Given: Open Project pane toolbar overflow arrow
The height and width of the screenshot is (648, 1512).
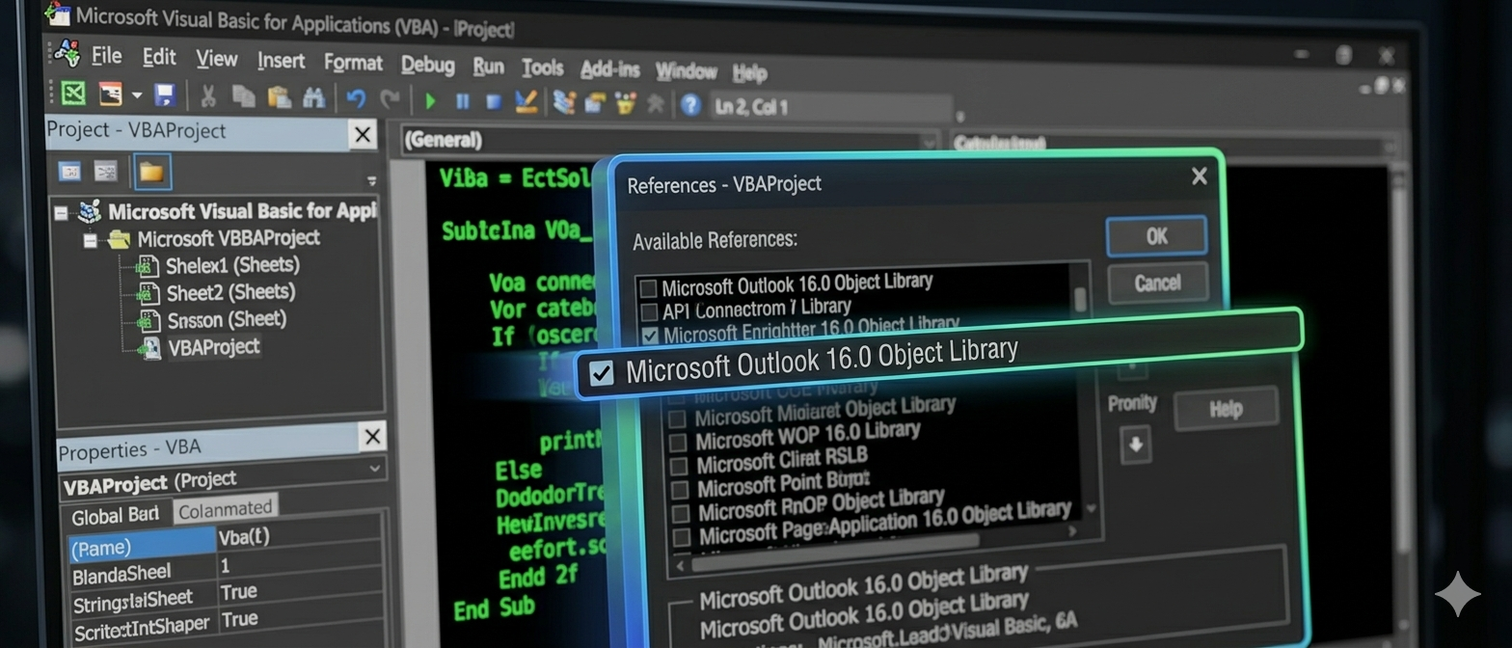Looking at the screenshot, I should pos(371,180).
